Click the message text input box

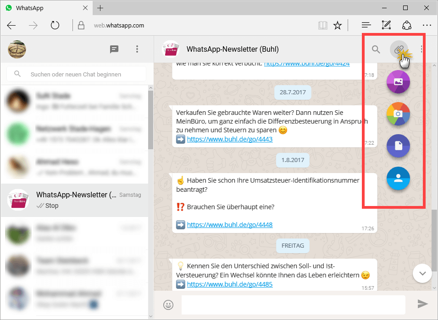[x=294, y=305]
